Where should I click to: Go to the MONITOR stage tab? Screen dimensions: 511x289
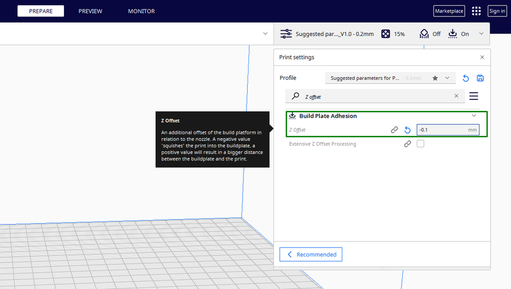click(141, 11)
